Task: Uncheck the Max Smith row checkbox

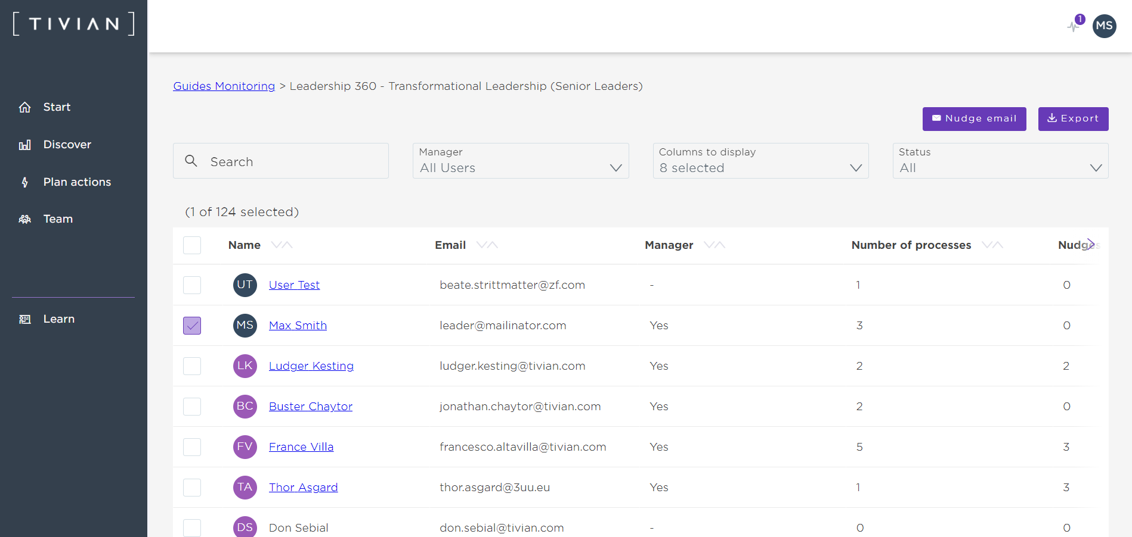Action: [192, 326]
